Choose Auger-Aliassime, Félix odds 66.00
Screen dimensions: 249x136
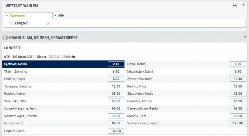(x=116, y=108)
